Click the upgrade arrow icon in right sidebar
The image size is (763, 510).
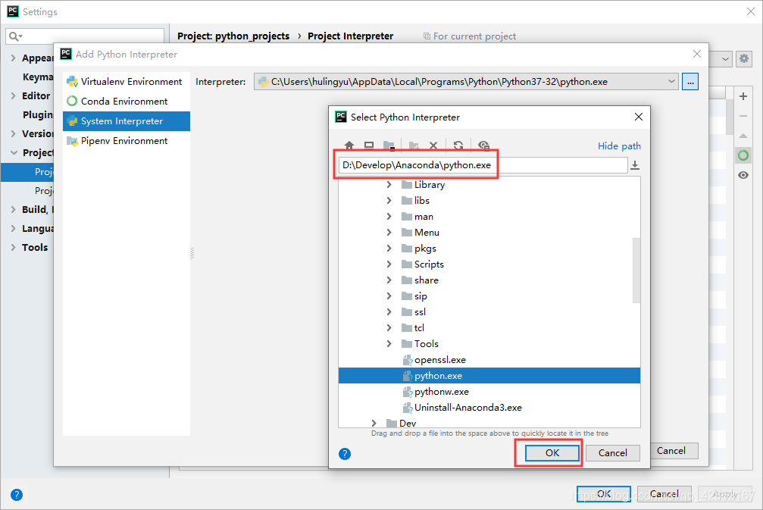743,136
